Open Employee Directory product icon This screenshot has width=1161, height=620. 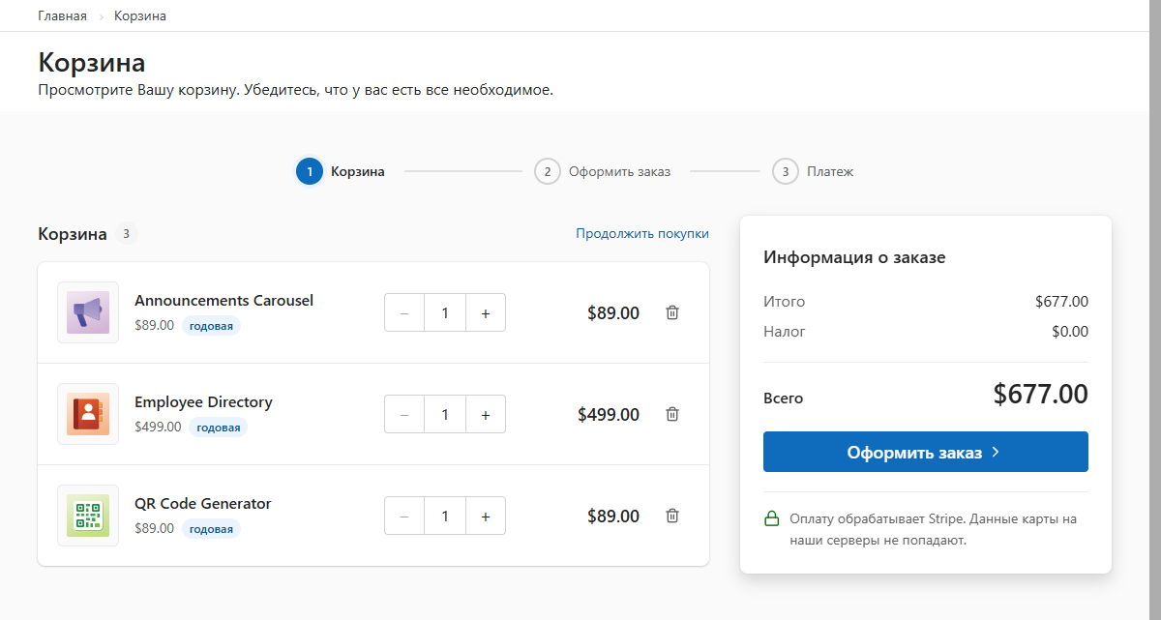(x=88, y=414)
